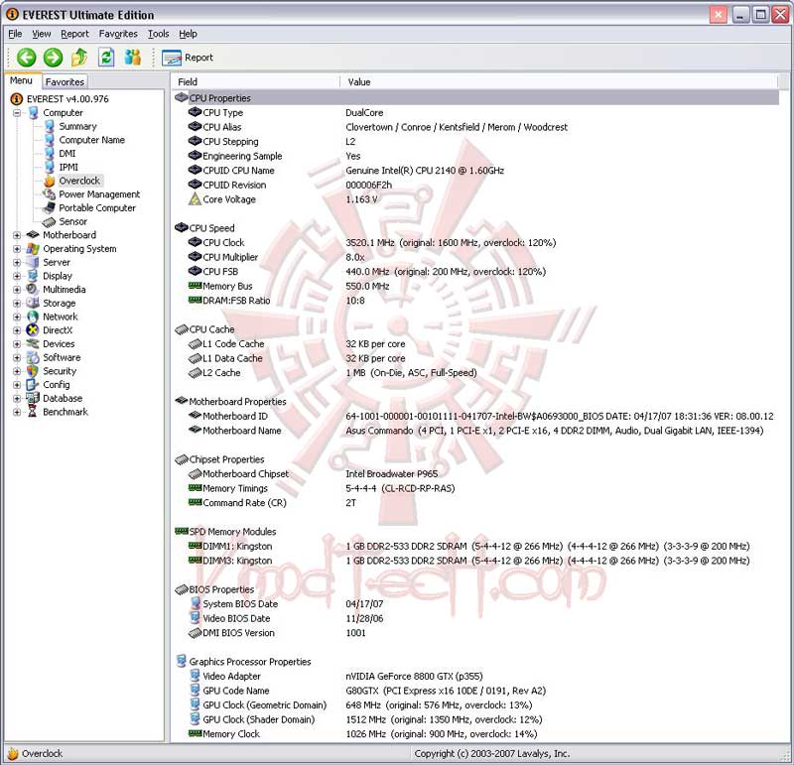Close the EVEREST window
794x765 pixels.
(x=780, y=15)
